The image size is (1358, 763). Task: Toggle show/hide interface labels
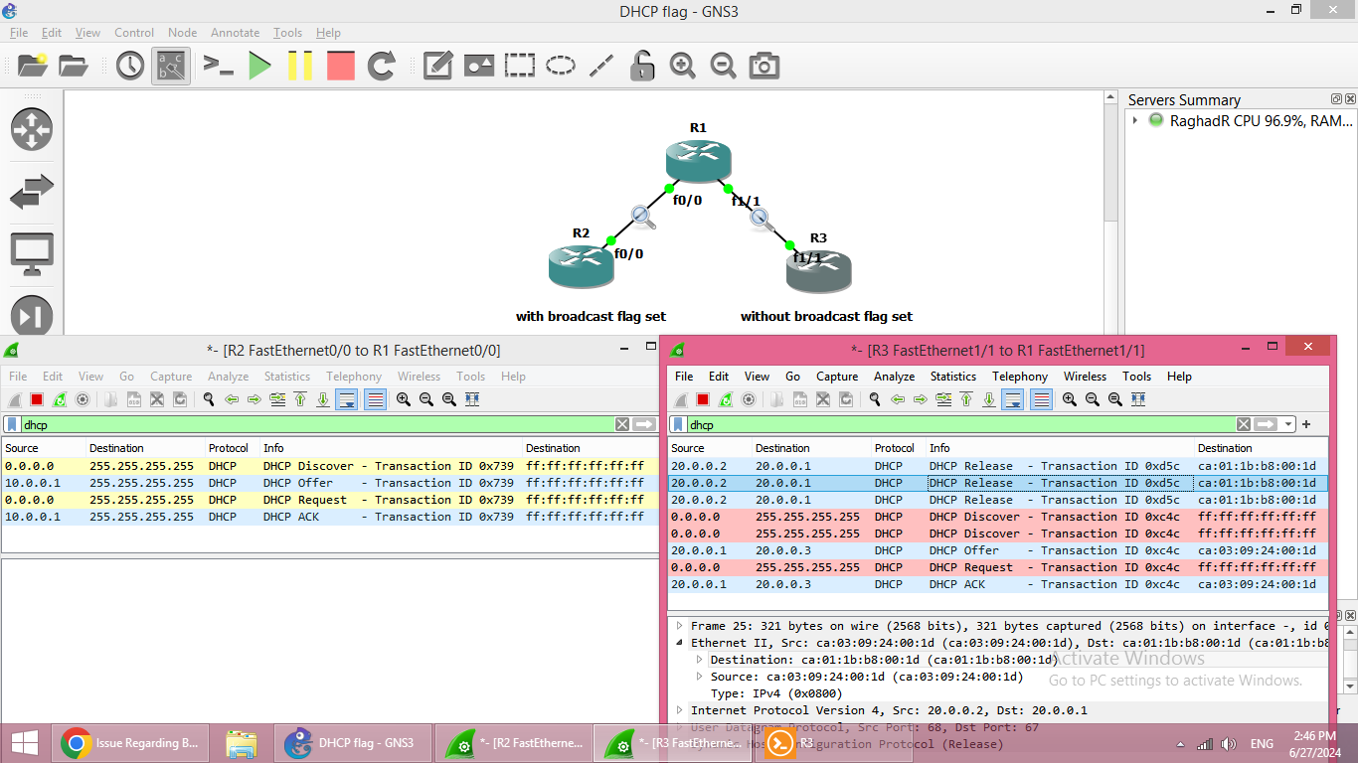coord(171,67)
